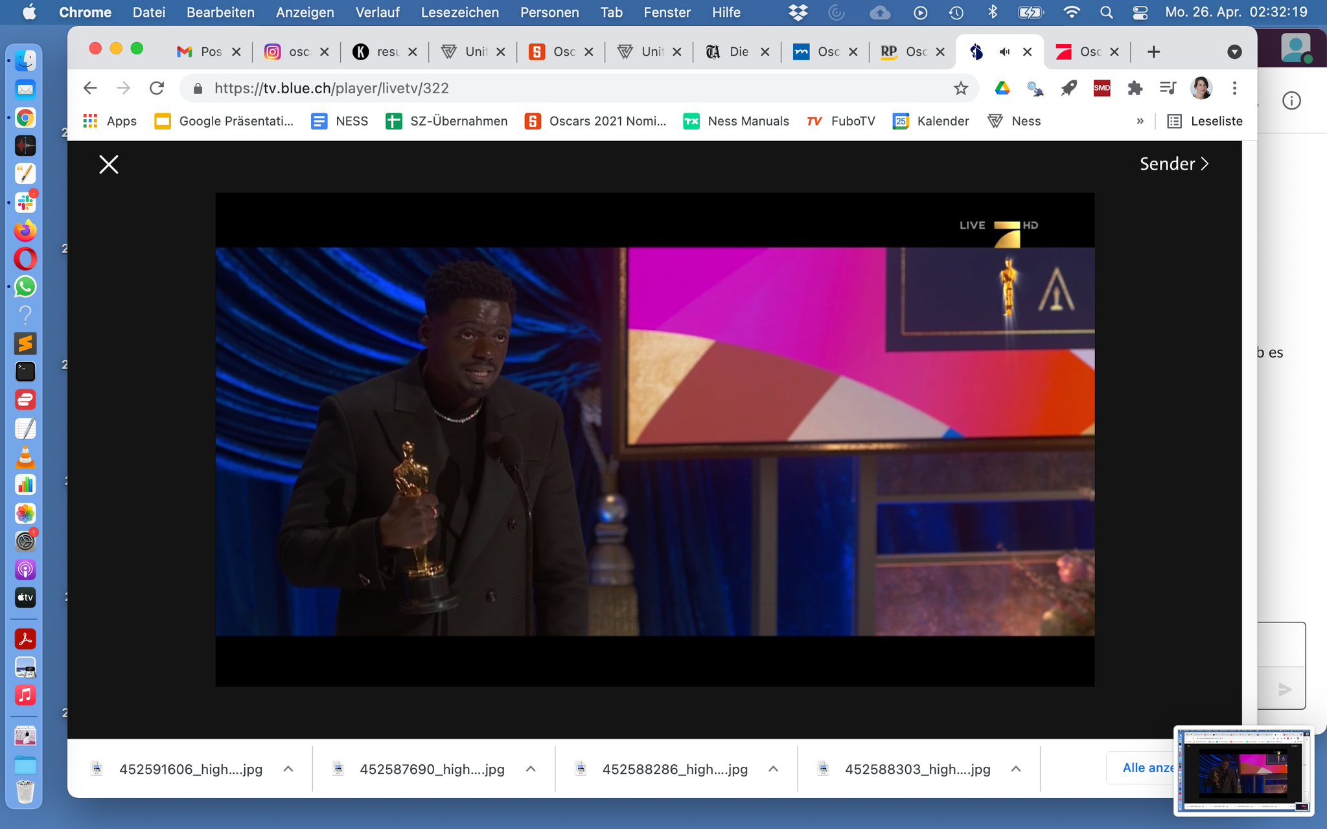Viewport: 1327px width, 829px height.
Task: Click the red SMD extension icon
Action: [1102, 88]
